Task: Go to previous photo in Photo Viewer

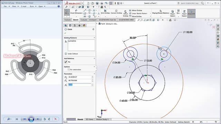Action: coord(25,119)
